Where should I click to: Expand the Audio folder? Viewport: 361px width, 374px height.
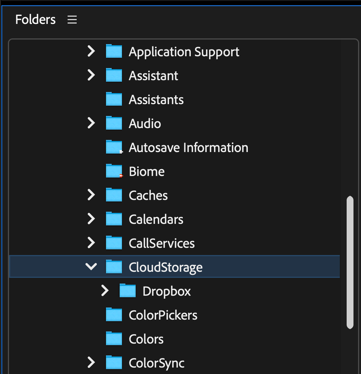tap(91, 123)
